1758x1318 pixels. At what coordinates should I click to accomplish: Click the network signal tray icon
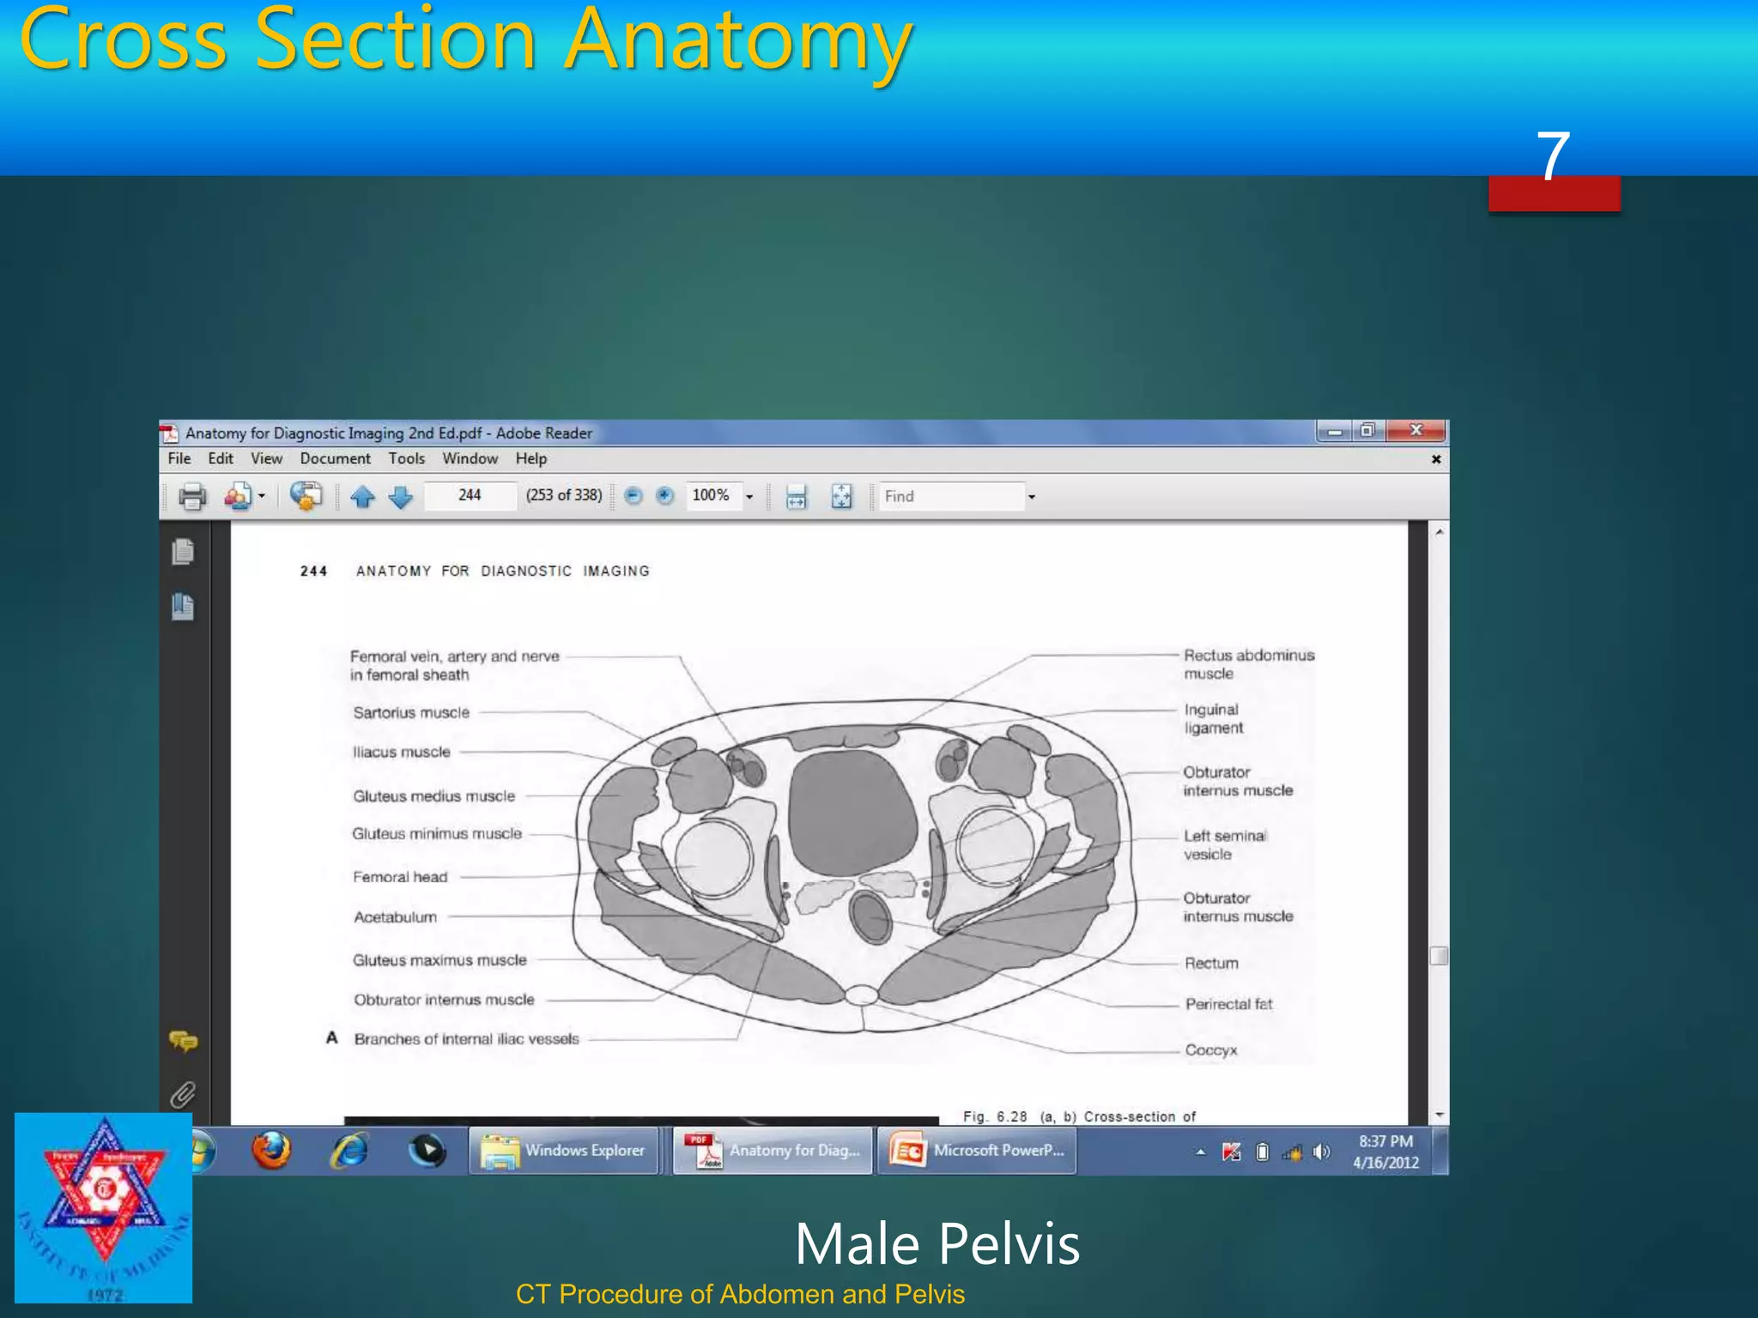tap(1292, 1152)
